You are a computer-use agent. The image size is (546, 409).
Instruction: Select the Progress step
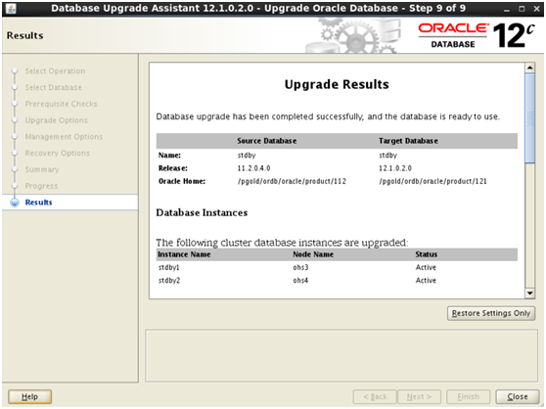41,186
